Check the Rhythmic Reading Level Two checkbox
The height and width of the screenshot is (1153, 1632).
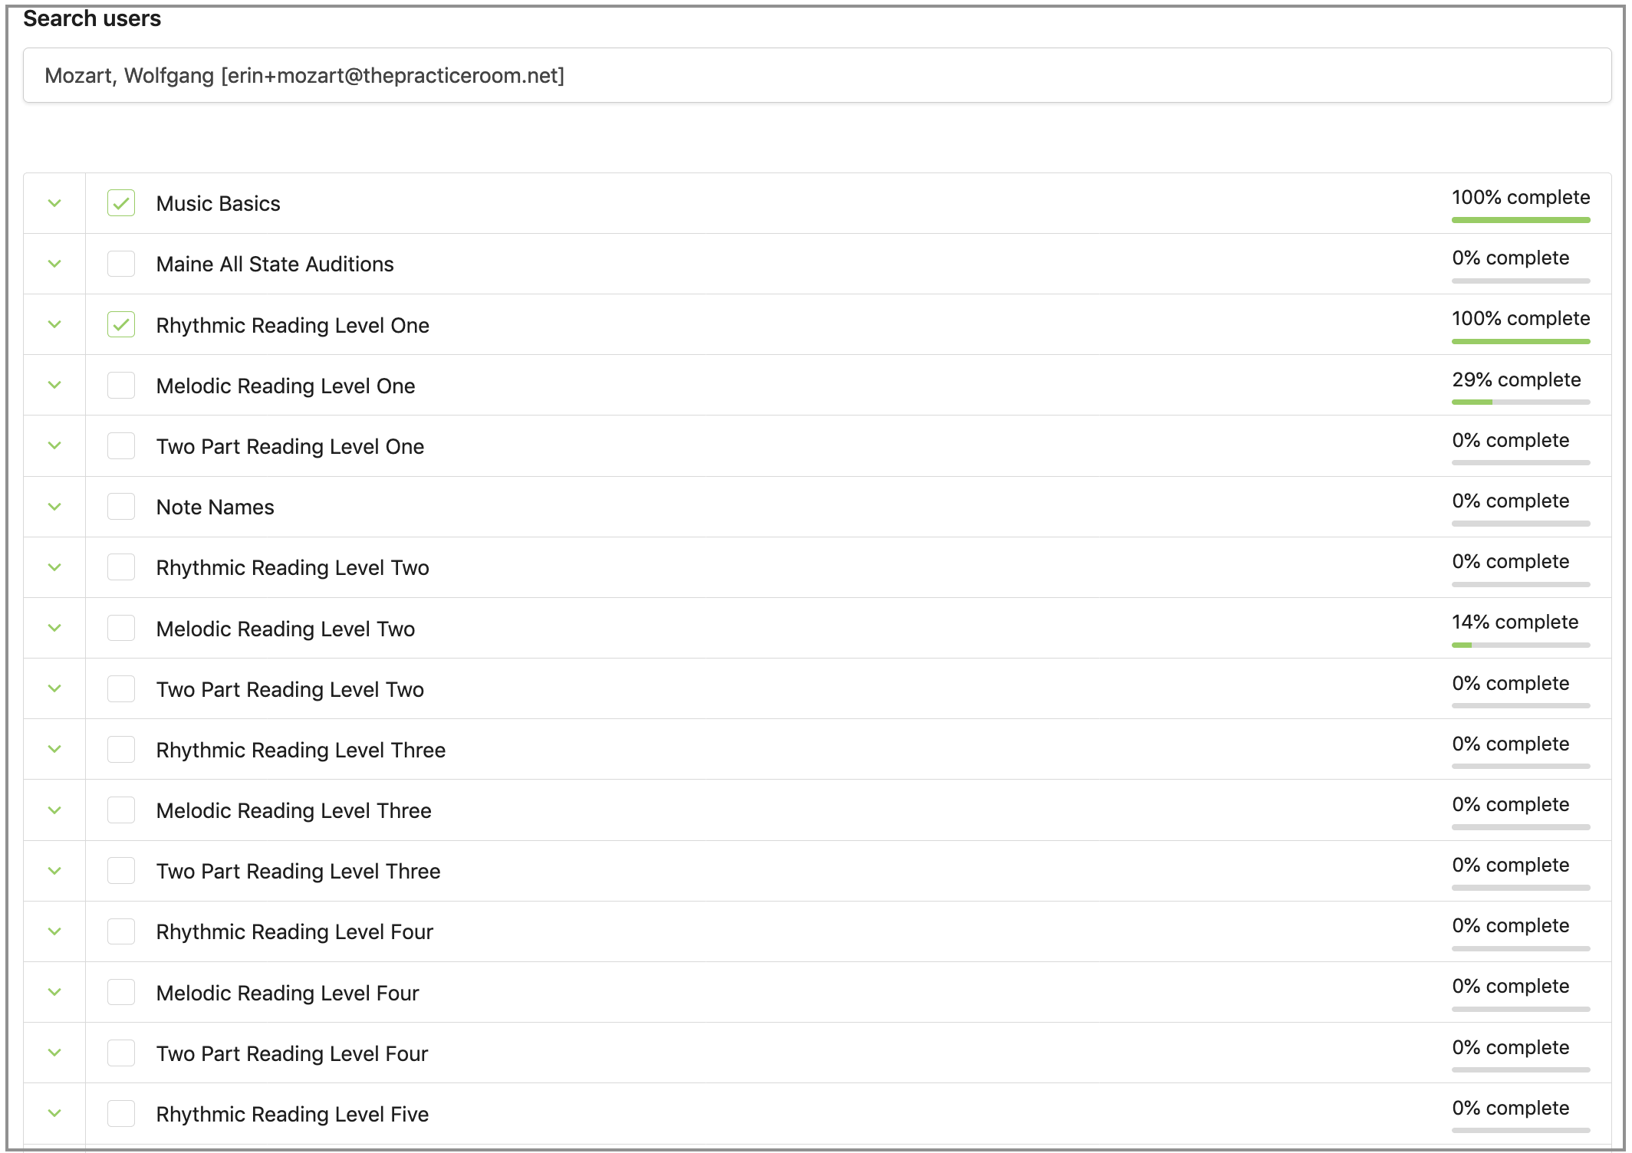point(121,567)
